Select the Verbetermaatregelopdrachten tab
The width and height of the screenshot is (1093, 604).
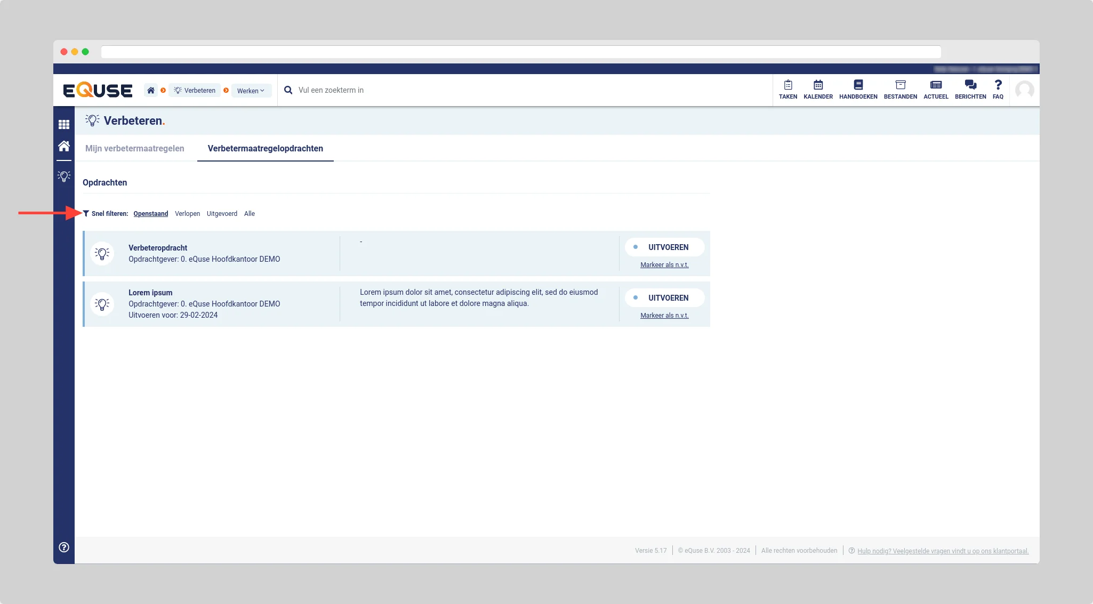click(265, 148)
